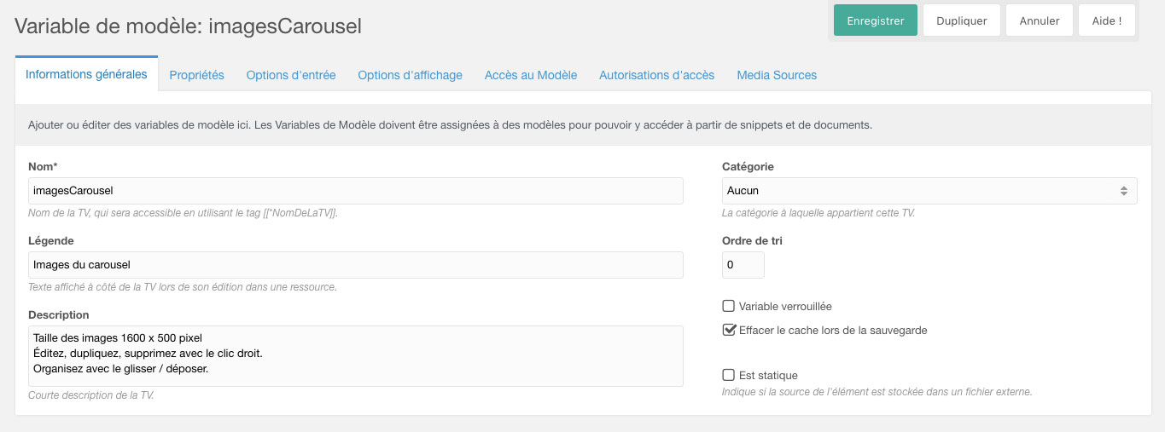Screen dimensions: 1165x432
Task: Cancel editing via Annuler button
Action: [x=1039, y=20]
